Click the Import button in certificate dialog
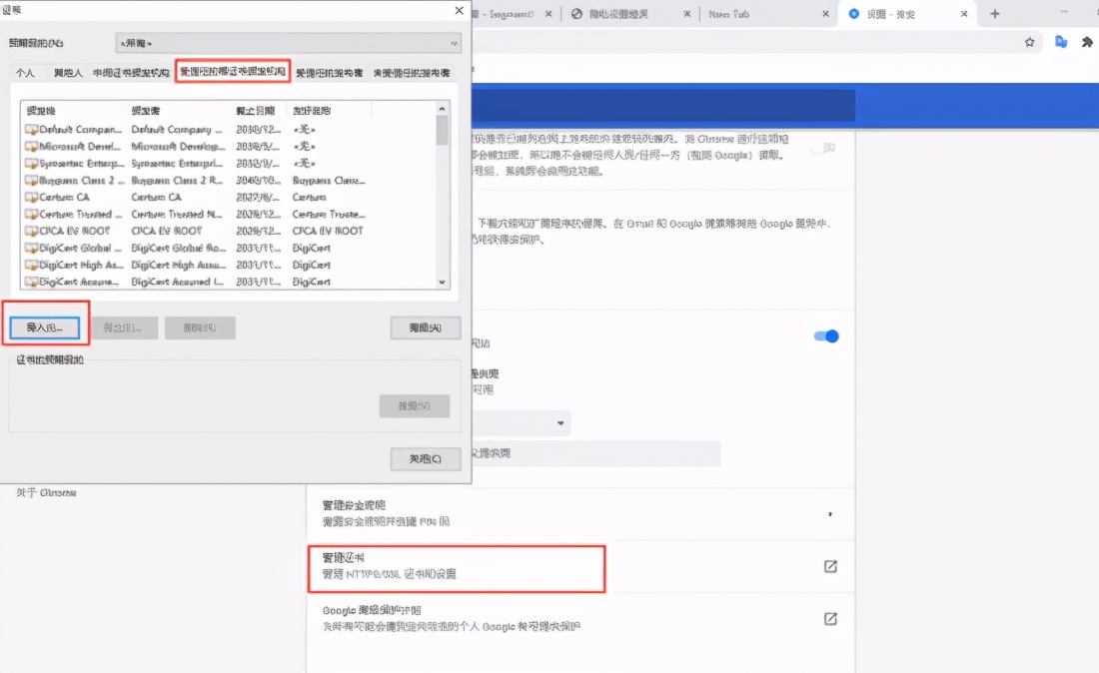This screenshot has height=673, width=1099. click(x=44, y=328)
